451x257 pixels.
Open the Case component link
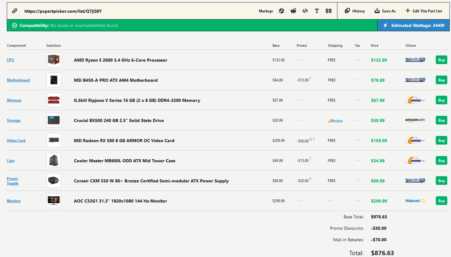point(11,161)
